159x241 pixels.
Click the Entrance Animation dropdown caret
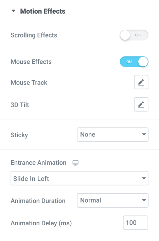click(x=144, y=178)
